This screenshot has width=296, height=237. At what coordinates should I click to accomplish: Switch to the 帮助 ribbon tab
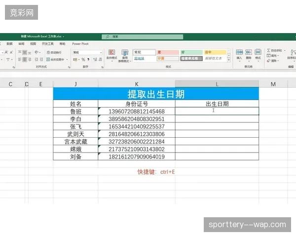pyautogui.click(x=62, y=43)
